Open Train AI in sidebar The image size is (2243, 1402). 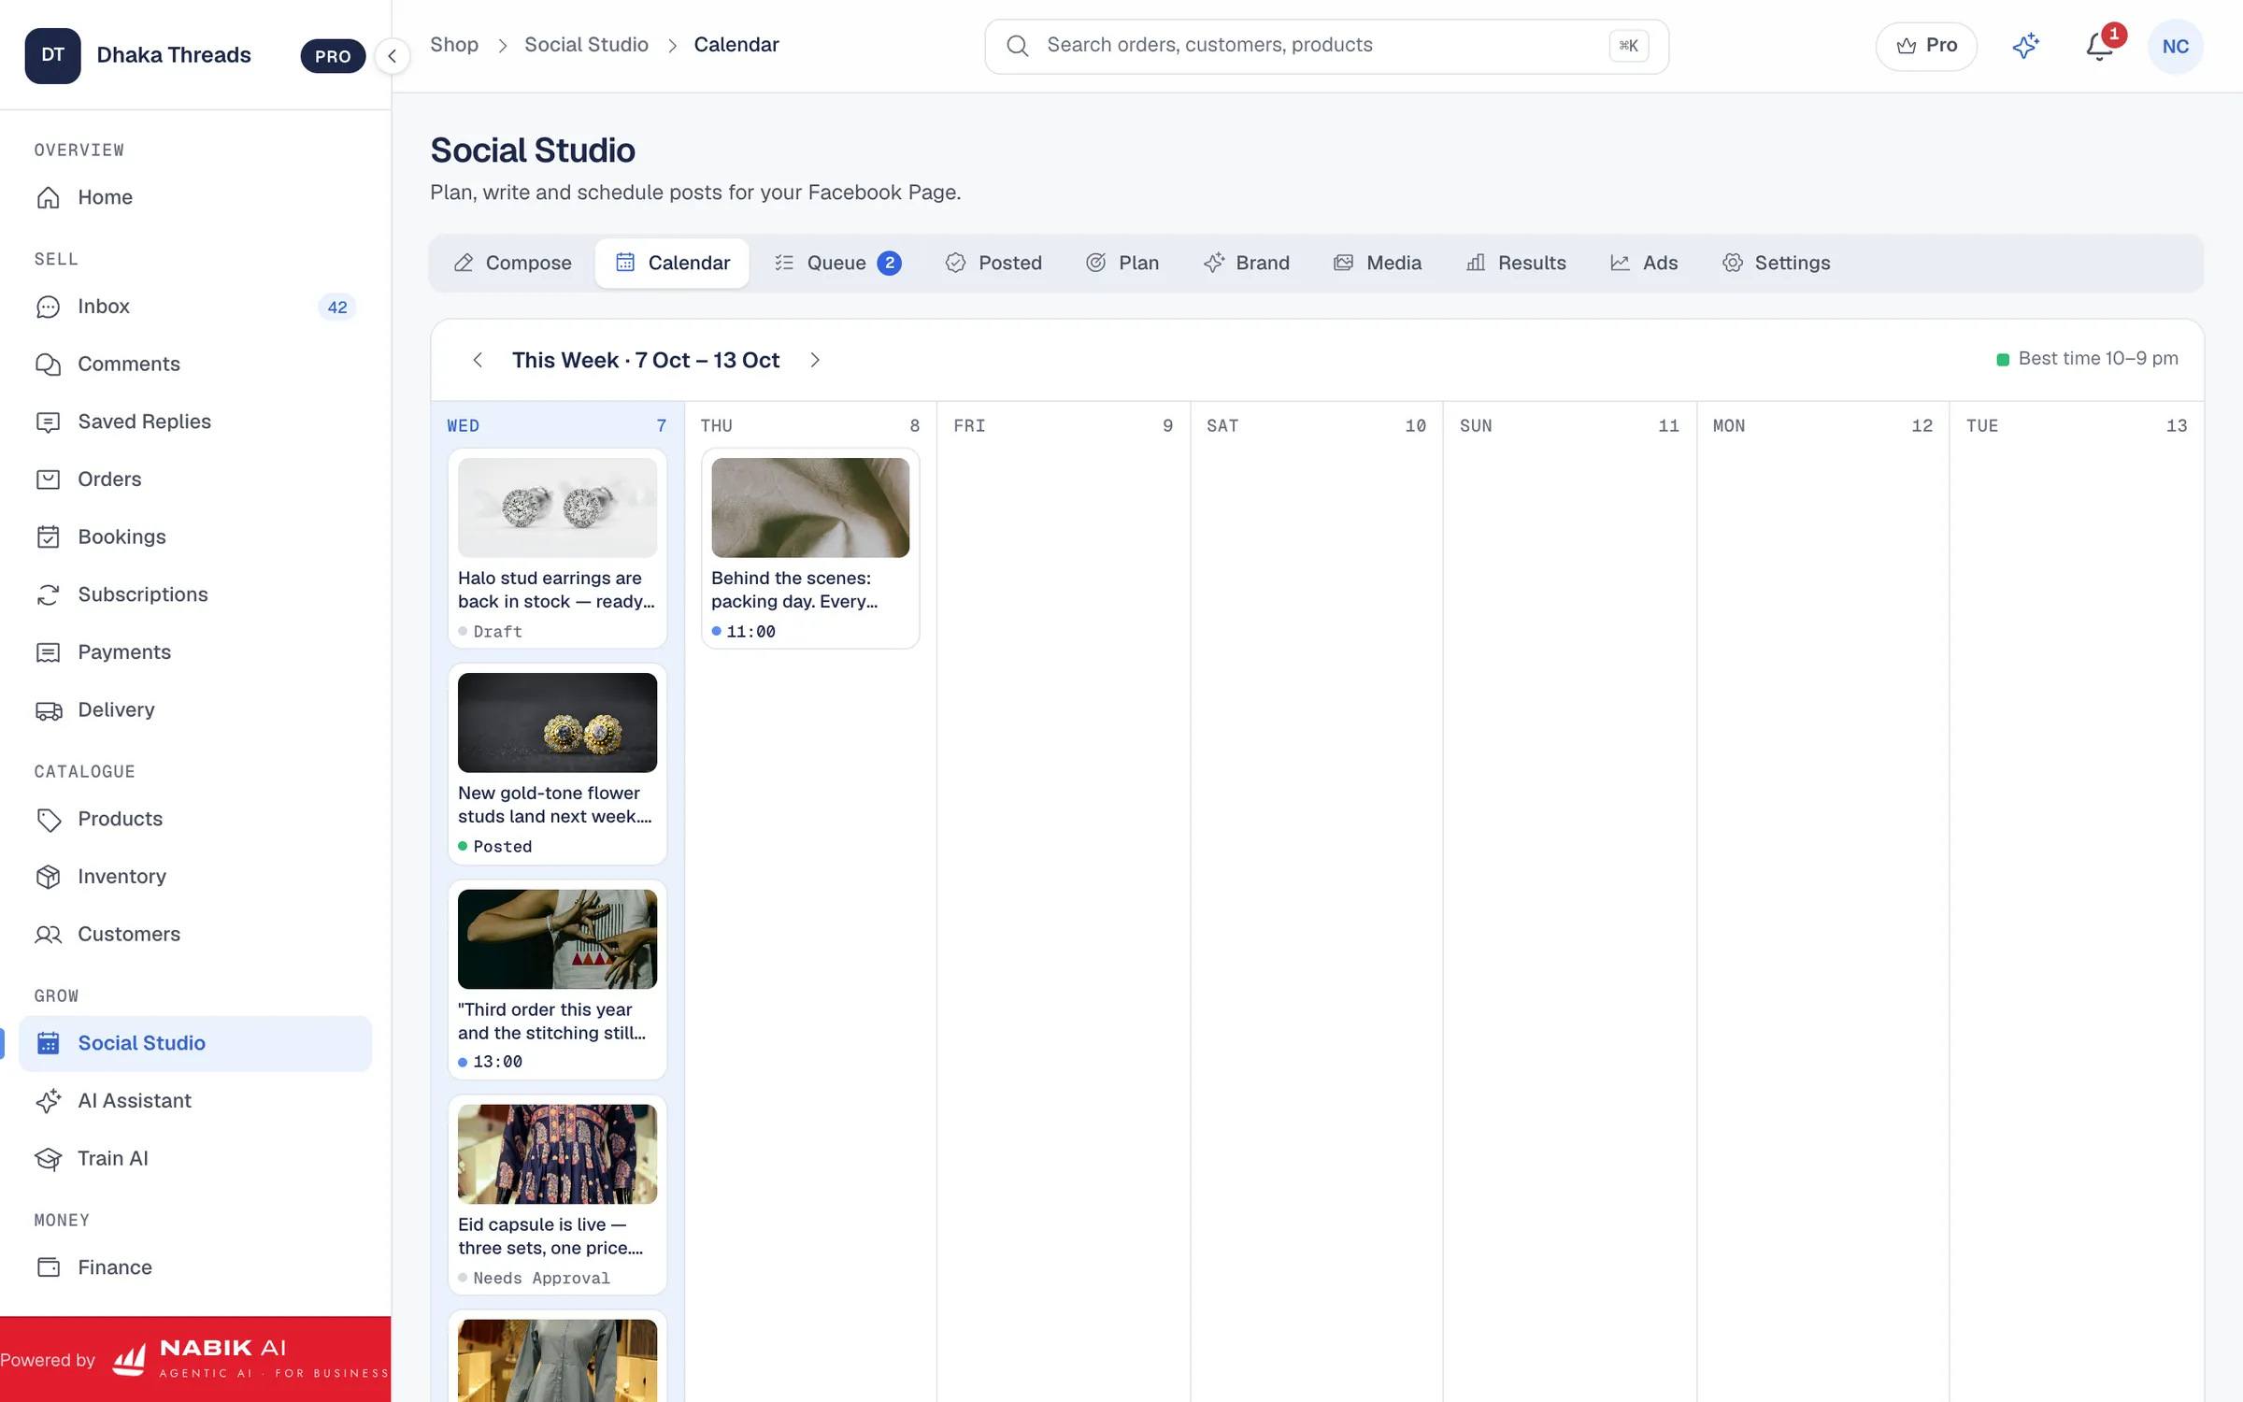point(194,1159)
